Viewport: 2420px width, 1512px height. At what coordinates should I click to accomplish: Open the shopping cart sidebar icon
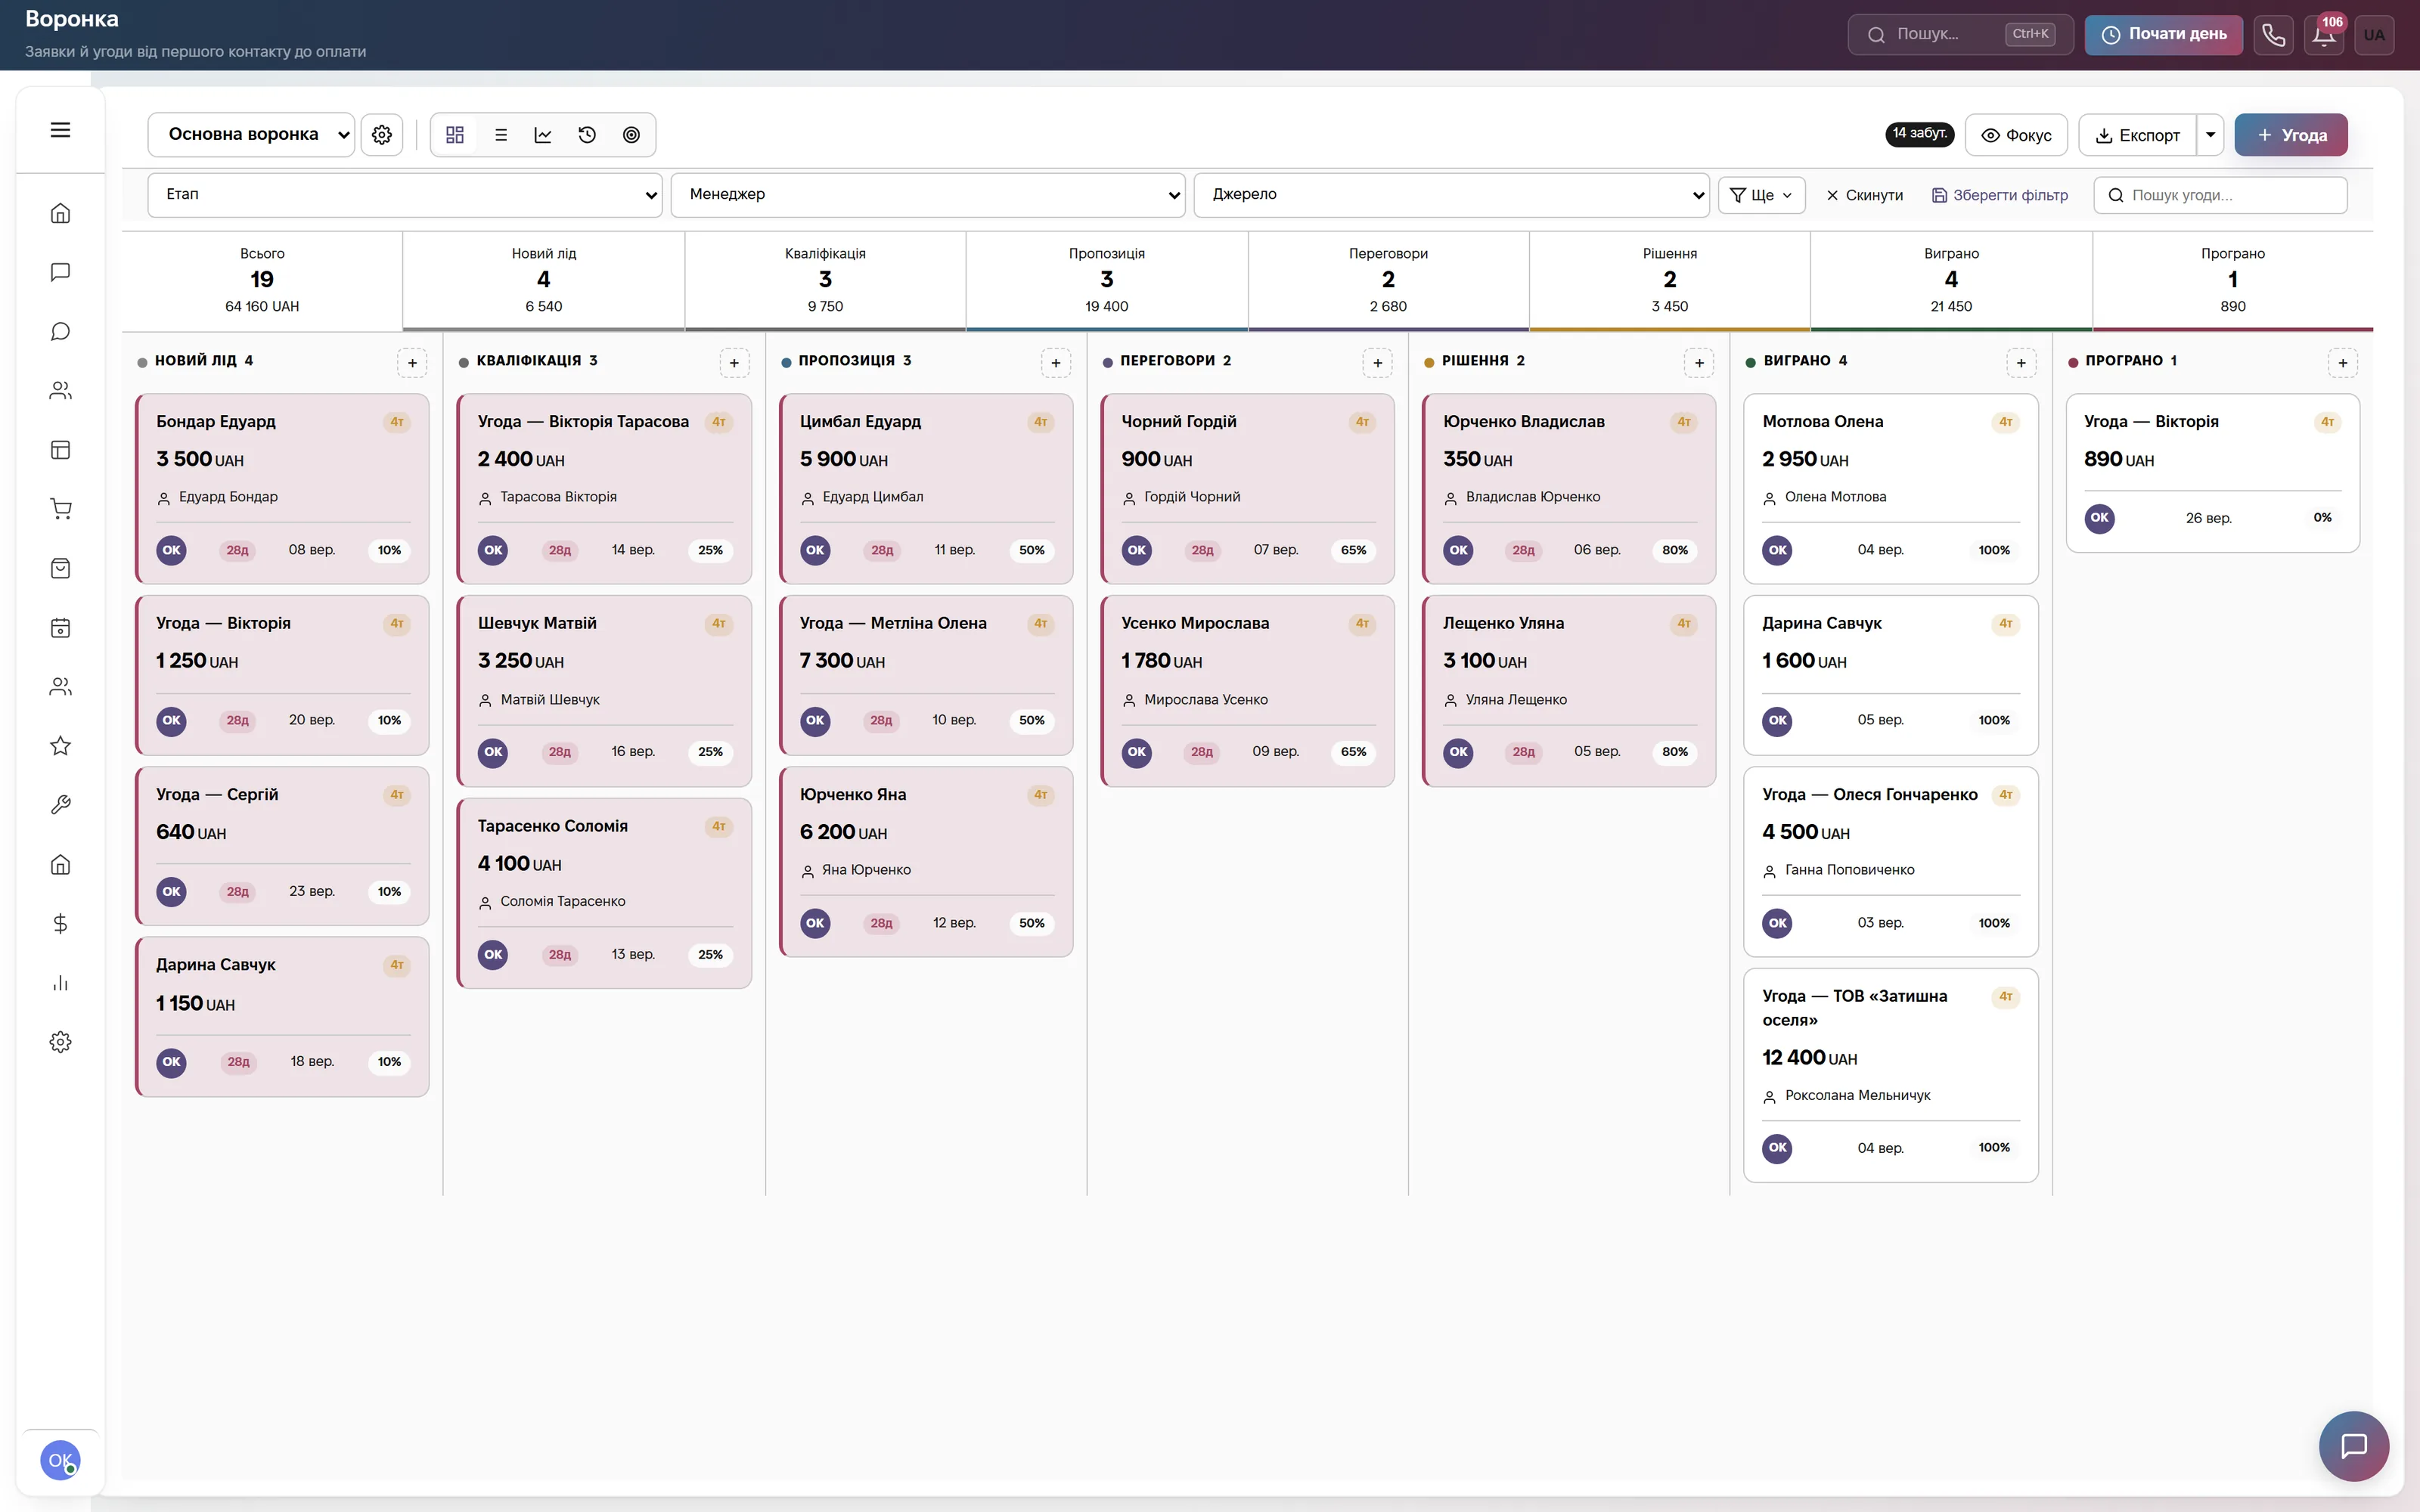(x=61, y=509)
